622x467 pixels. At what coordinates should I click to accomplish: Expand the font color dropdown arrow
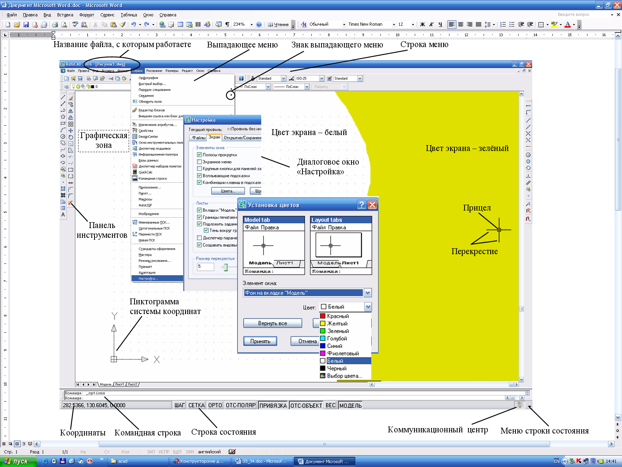coord(574,25)
